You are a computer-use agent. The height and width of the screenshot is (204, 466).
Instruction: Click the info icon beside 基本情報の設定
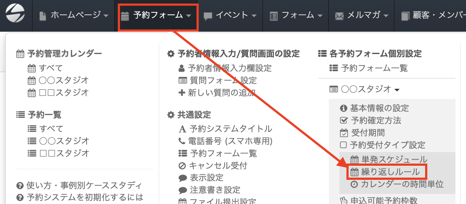tap(344, 108)
